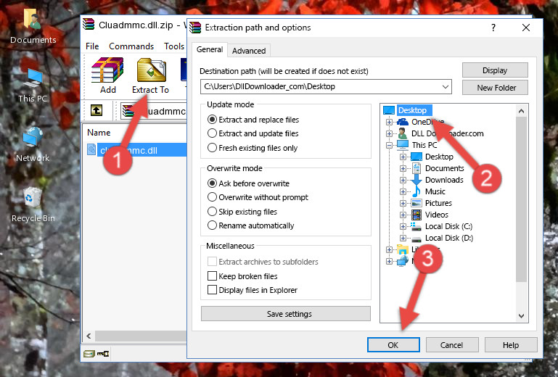Select the Local Disk (D:) drive icon
This screenshot has width=558, height=377.
(416, 238)
